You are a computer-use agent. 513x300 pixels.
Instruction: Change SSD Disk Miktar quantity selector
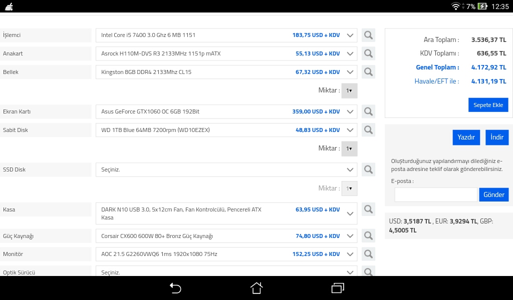tap(349, 188)
